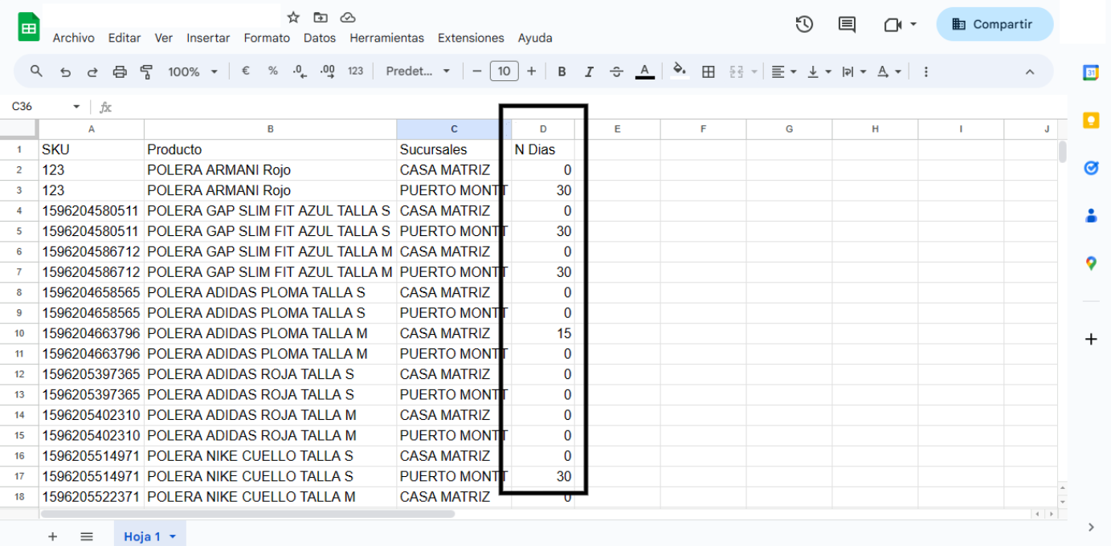Open font family Predet... dropdown
Viewport: 1111px width, 546px height.
[418, 71]
